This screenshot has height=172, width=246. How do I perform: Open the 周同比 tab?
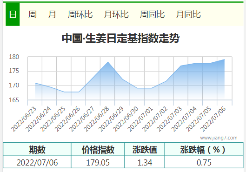coord(152,14)
